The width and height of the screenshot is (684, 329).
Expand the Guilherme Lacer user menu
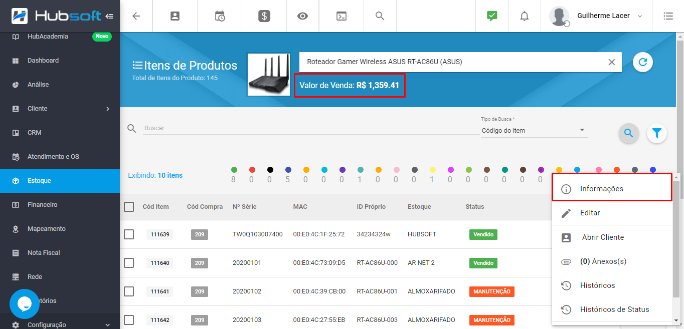click(x=640, y=16)
